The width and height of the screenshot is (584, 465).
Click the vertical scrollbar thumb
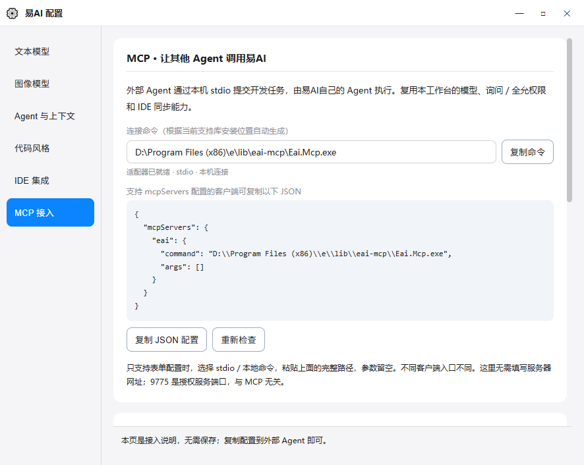click(x=569, y=121)
